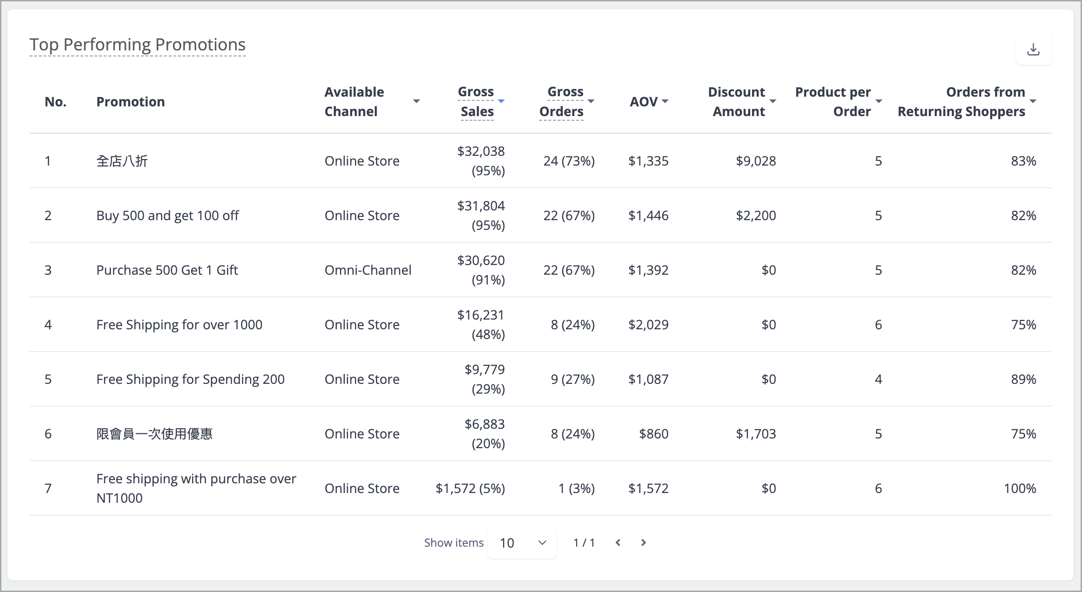Screen dimensions: 1082x592
Task: Select the Purchase 500 Get 1 Gift promotion
Action: pos(167,270)
